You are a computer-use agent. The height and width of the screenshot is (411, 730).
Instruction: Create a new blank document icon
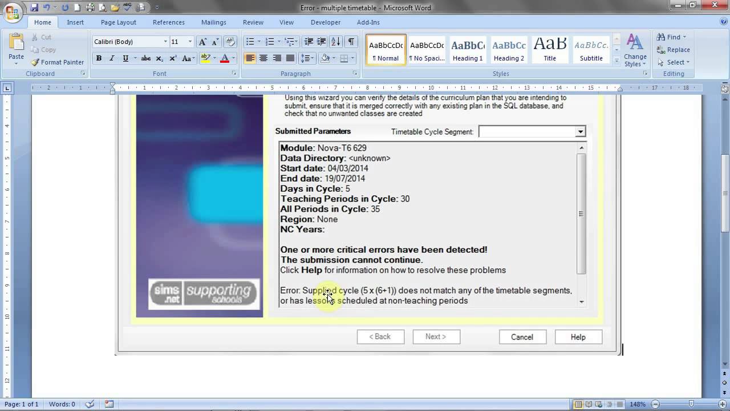[77, 7]
